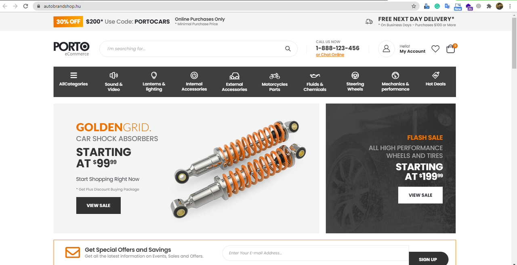Click the delivery truck icon

(369, 21)
